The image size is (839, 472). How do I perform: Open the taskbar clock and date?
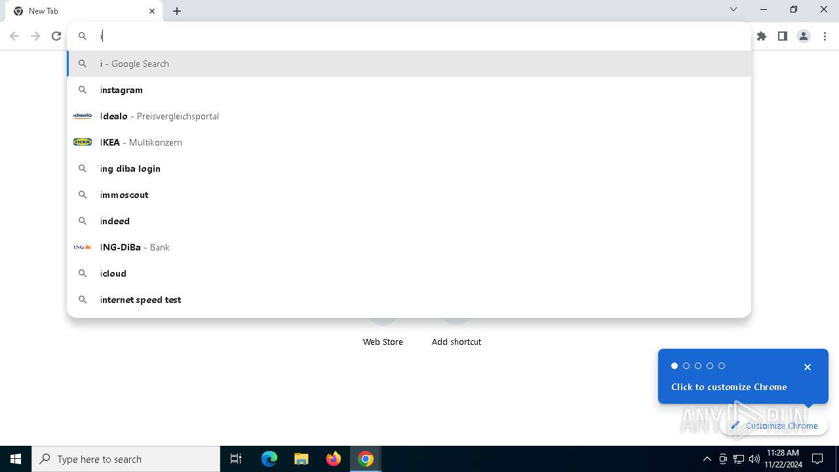(783, 459)
